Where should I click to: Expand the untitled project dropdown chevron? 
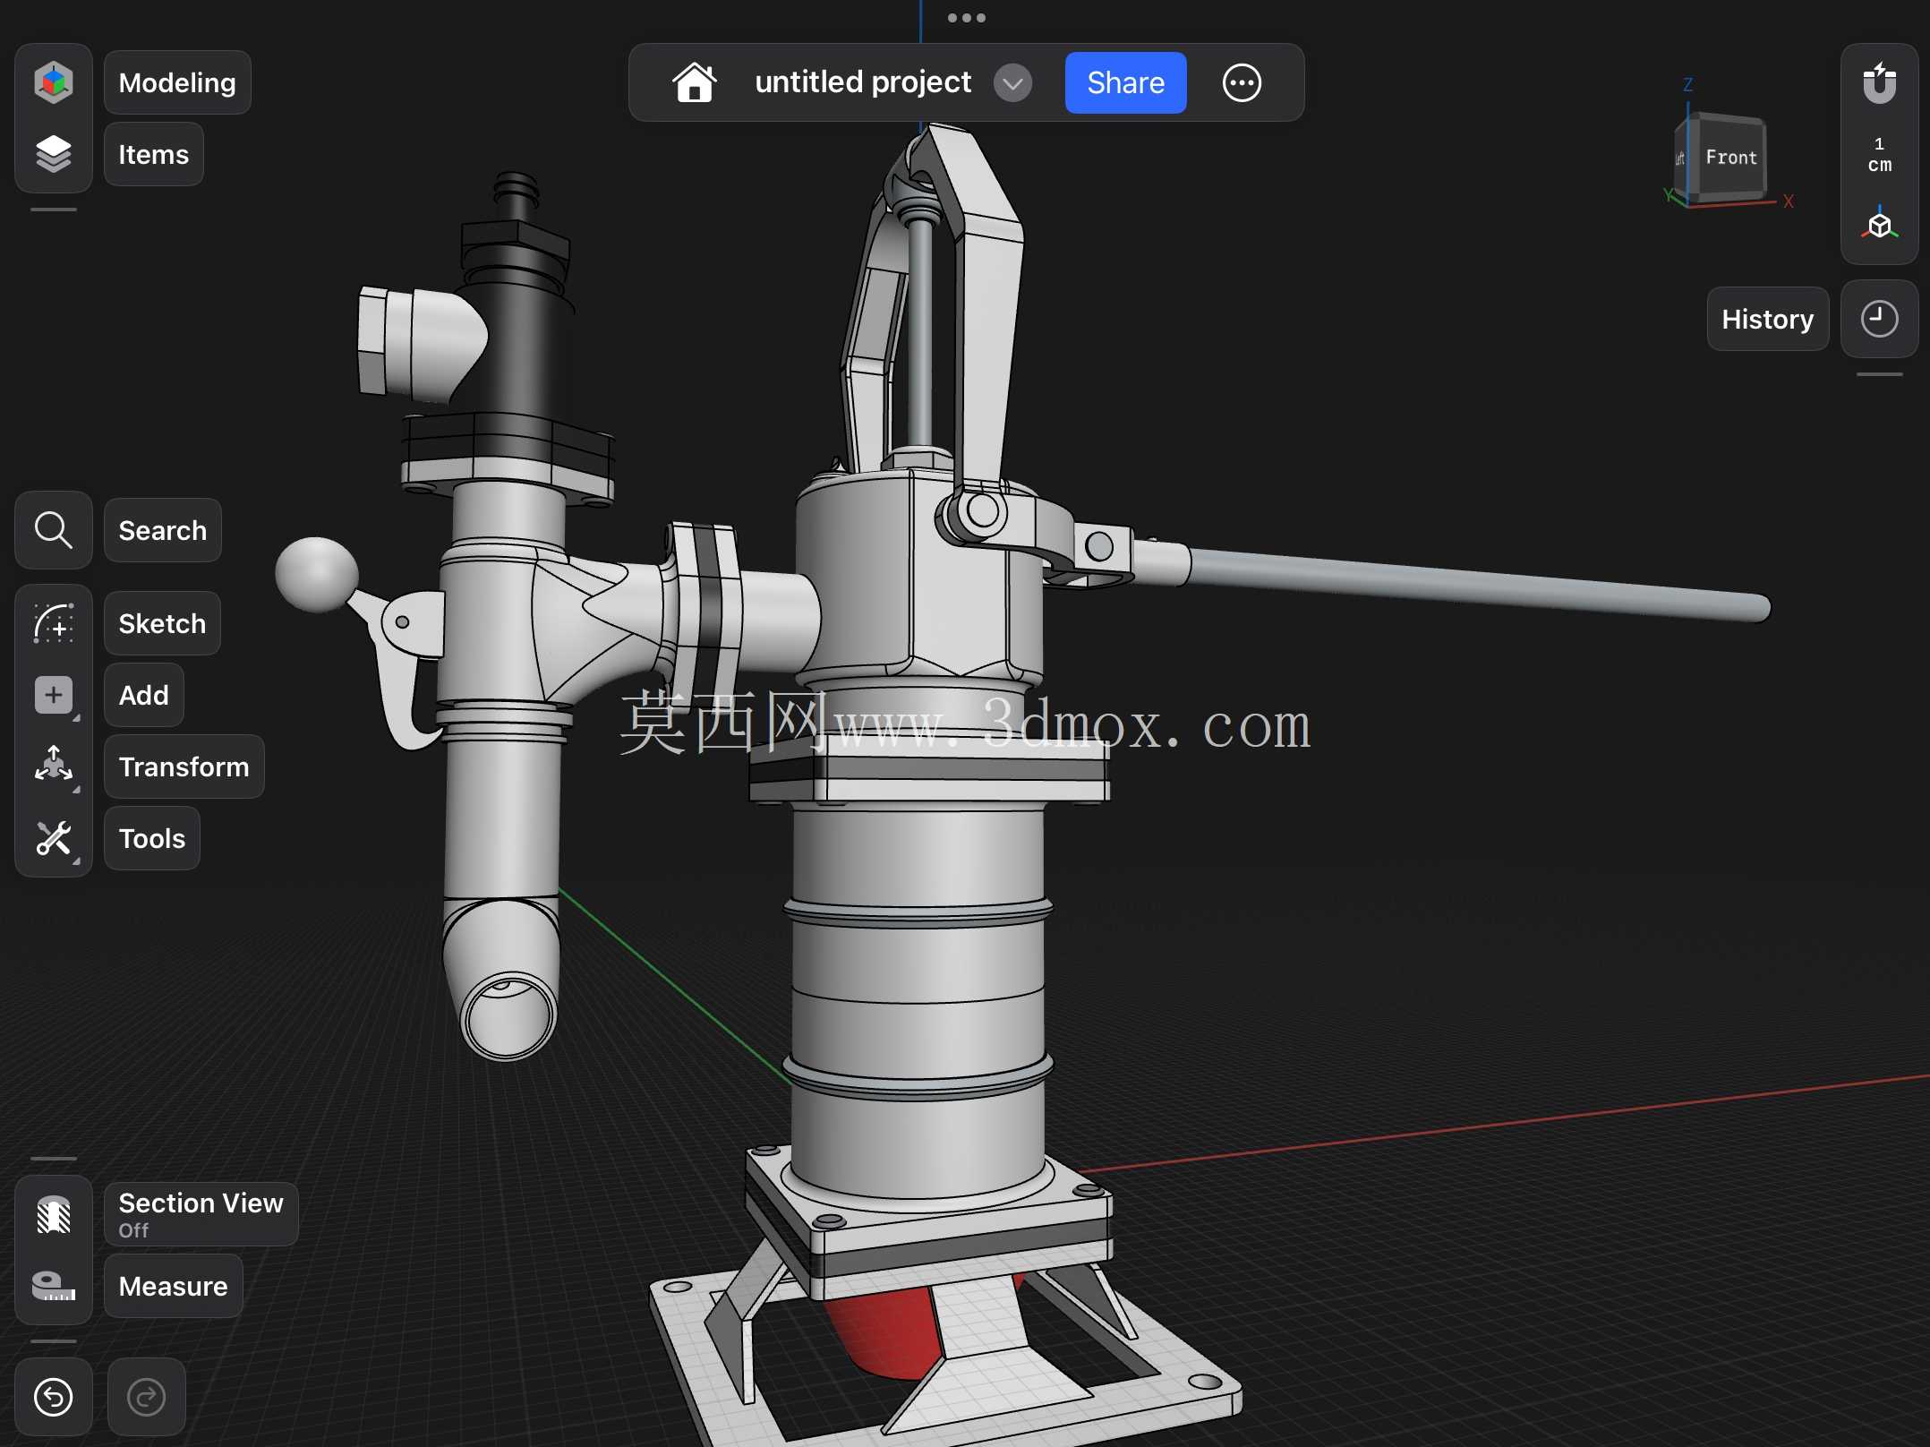pyautogui.click(x=1012, y=83)
